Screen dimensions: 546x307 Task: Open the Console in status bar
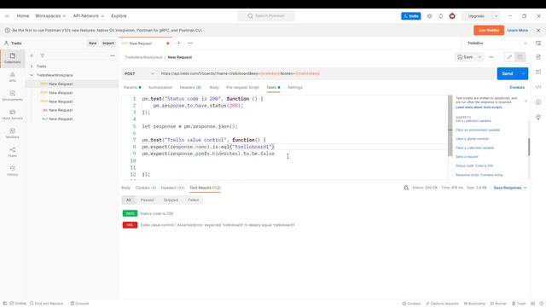pyautogui.click(x=79, y=304)
